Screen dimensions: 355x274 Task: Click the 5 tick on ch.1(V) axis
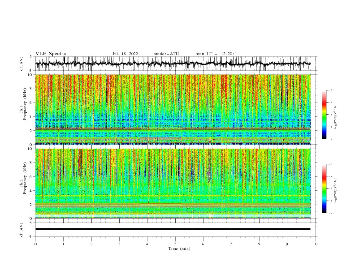point(31,57)
